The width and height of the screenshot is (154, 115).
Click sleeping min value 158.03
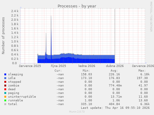click(86, 74)
